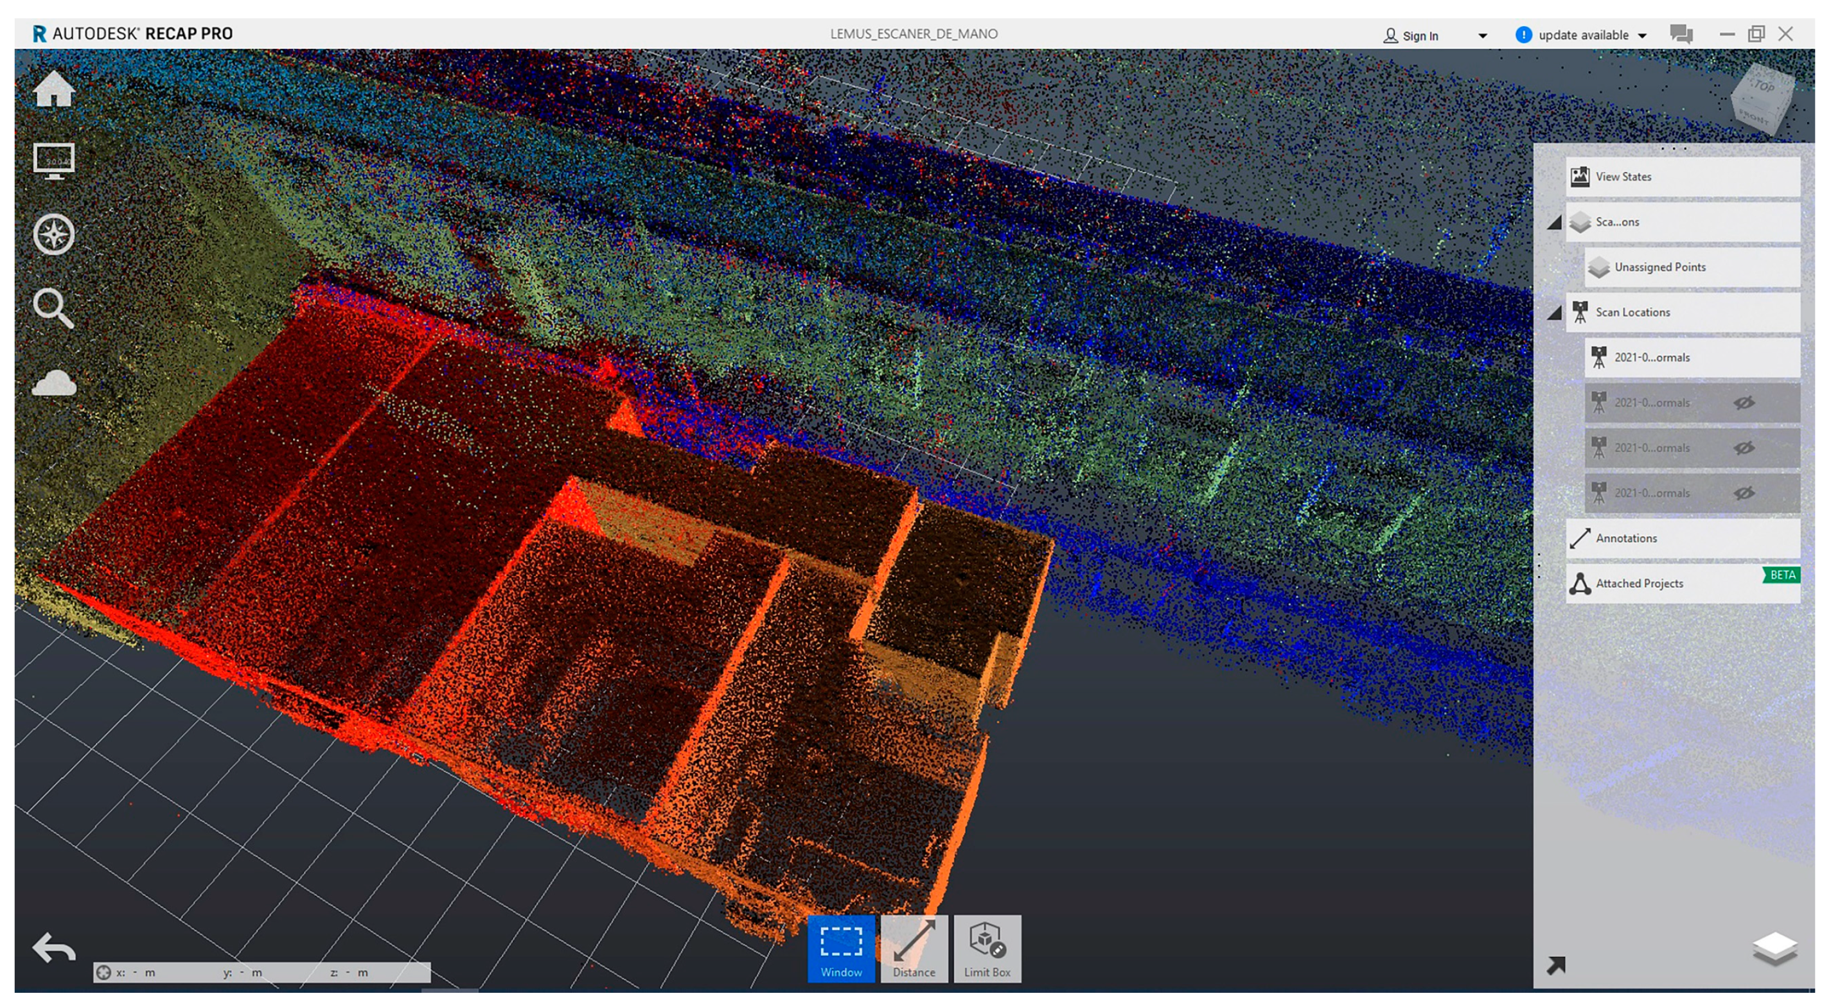
Task: Click the Home icon in left sidebar
Action: click(54, 90)
